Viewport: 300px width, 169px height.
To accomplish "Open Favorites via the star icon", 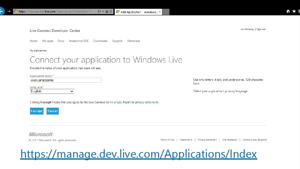I will pos(294,12).
